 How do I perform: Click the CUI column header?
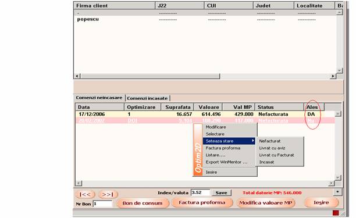tap(229, 6)
